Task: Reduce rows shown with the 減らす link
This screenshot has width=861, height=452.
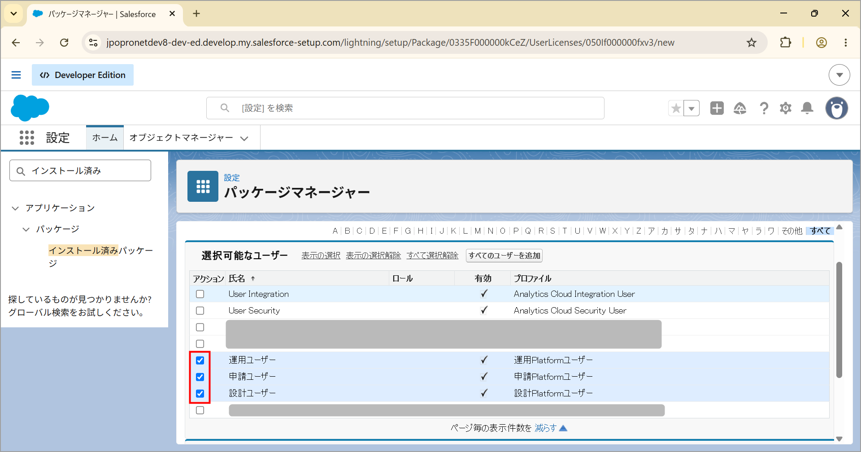Action: click(x=545, y=428)
